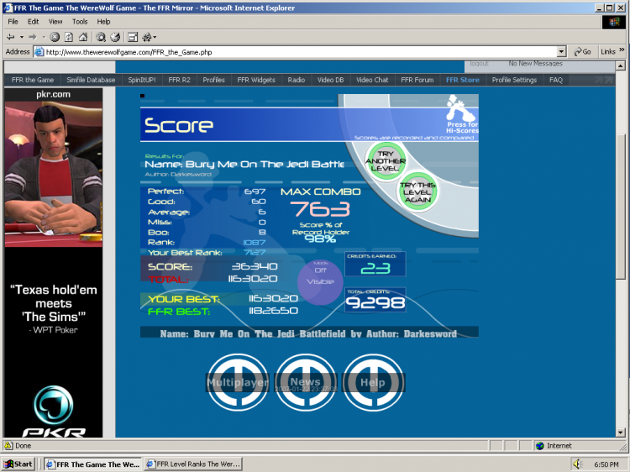Viewport: 630px width, 472px height.
Task: Open the FFR Store link
Action: pos(463,80)
